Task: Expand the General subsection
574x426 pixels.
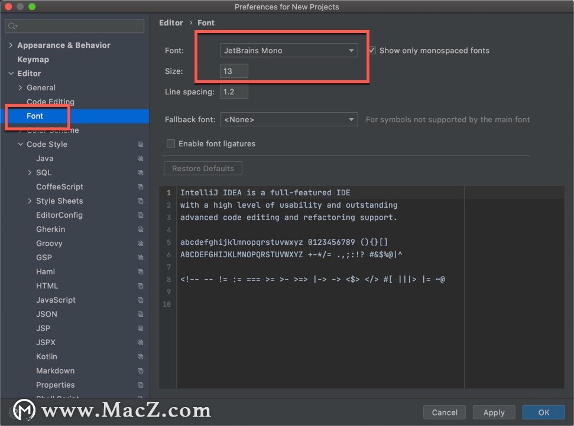Action: pos(20,88)
